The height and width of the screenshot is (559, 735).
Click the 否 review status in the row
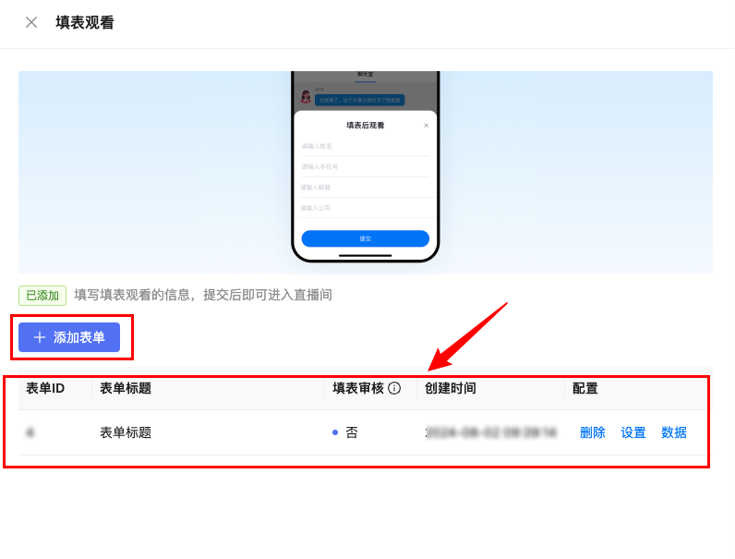click(352, 432)
